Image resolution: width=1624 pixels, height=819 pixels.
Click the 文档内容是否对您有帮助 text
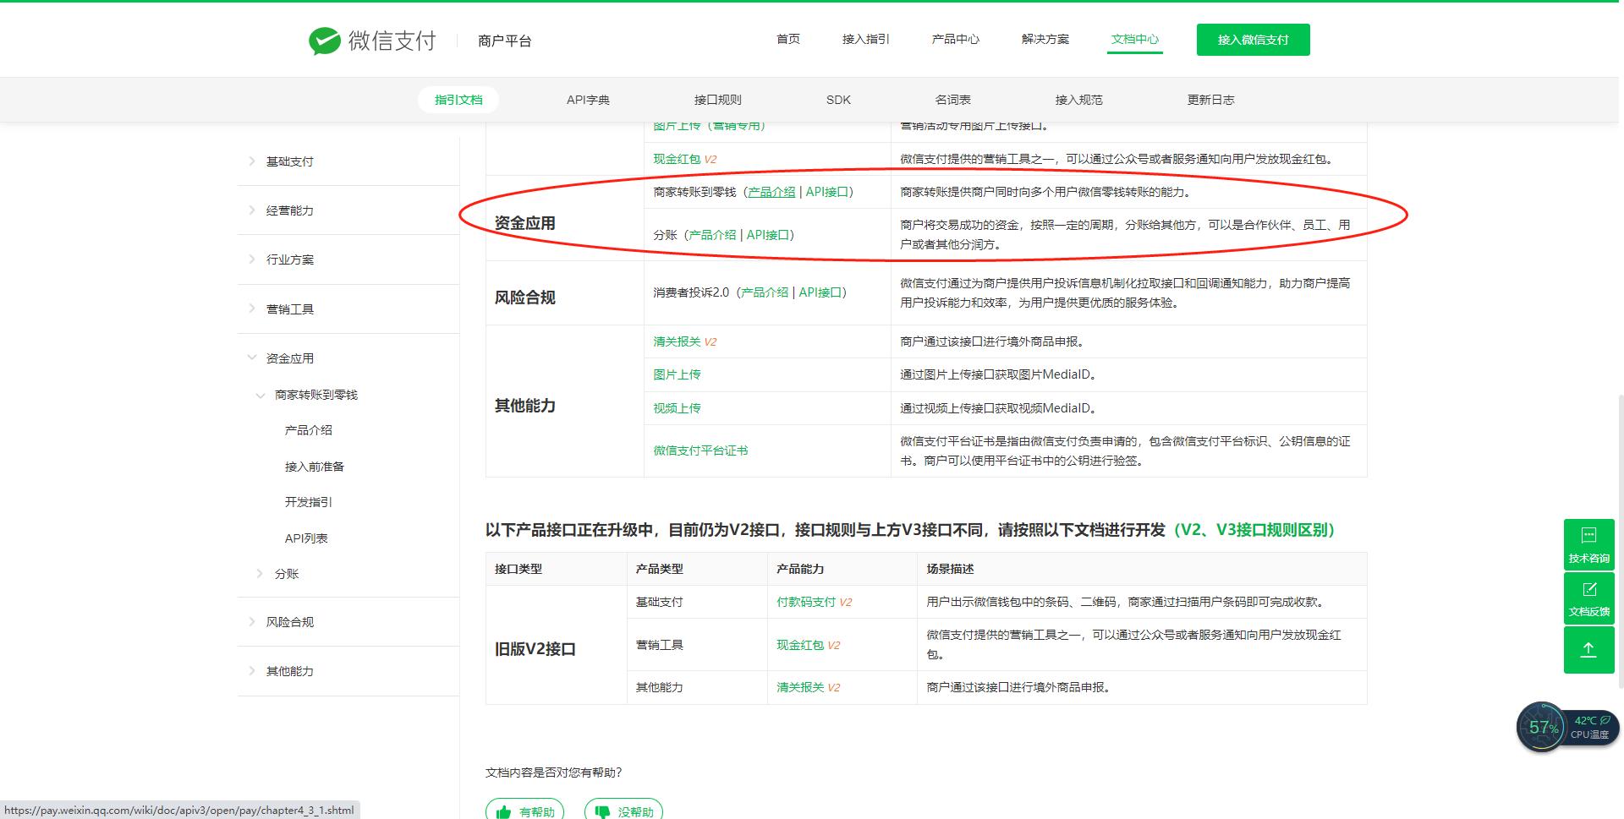tap(554, 773)
